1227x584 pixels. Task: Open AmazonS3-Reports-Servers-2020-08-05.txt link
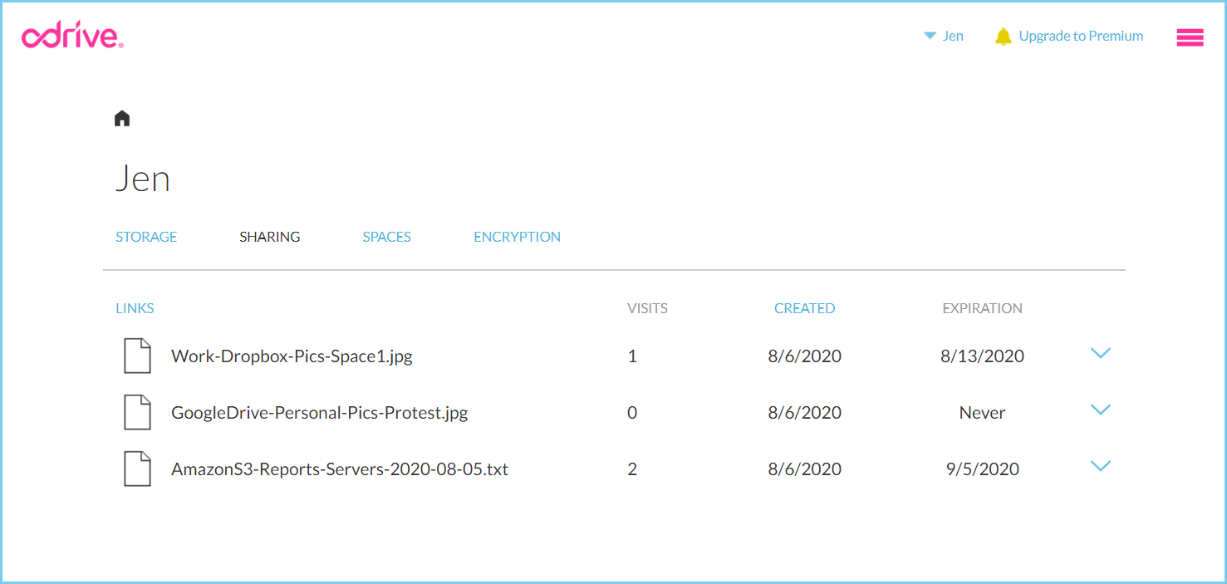point(340,469)
